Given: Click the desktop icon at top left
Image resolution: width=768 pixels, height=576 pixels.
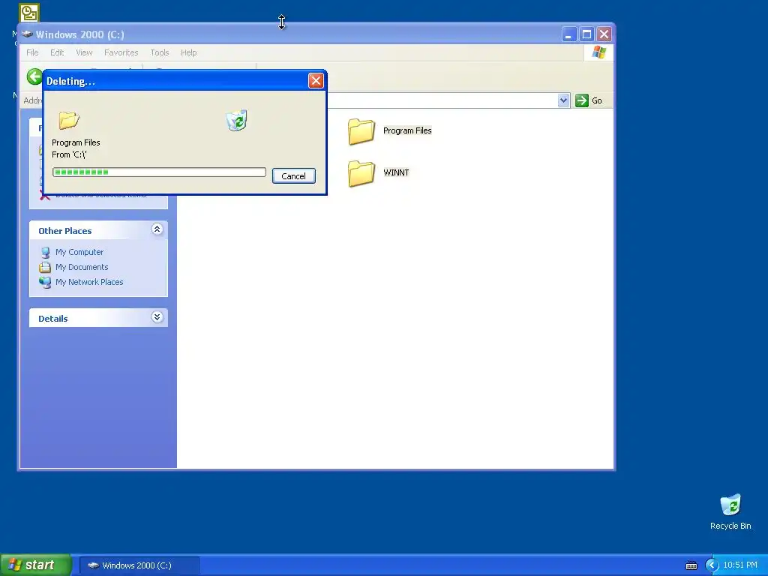Looking at the screenshot, I should (x=29, y=13).
